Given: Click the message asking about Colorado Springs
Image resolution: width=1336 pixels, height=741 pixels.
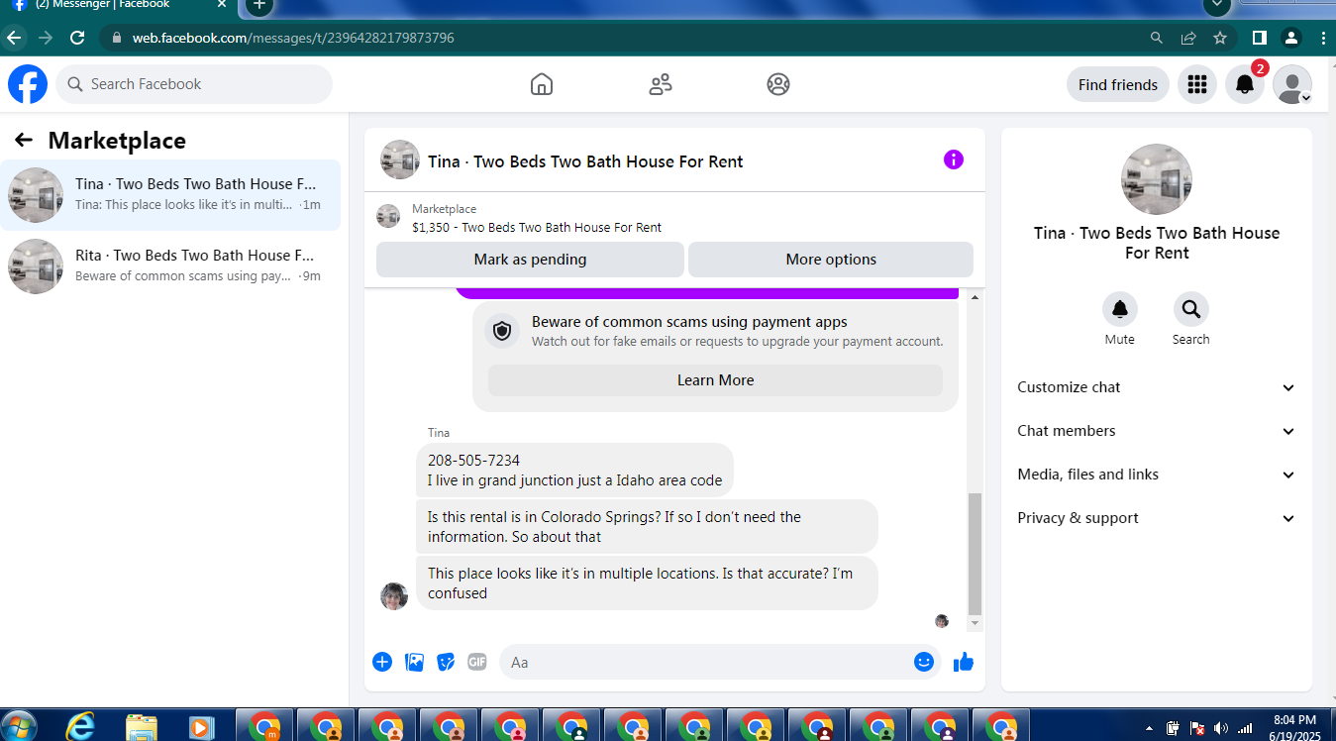Looking at the screenshot, I should pyautogui.click(x=647, y=526).
